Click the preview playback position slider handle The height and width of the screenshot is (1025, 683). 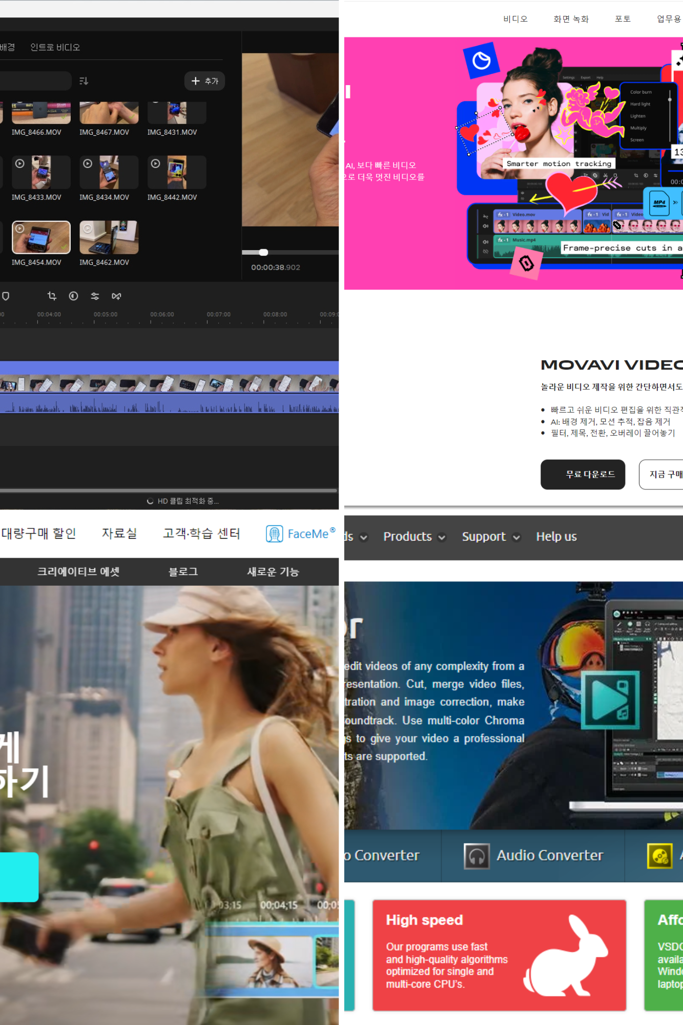(x=263, y=252)
